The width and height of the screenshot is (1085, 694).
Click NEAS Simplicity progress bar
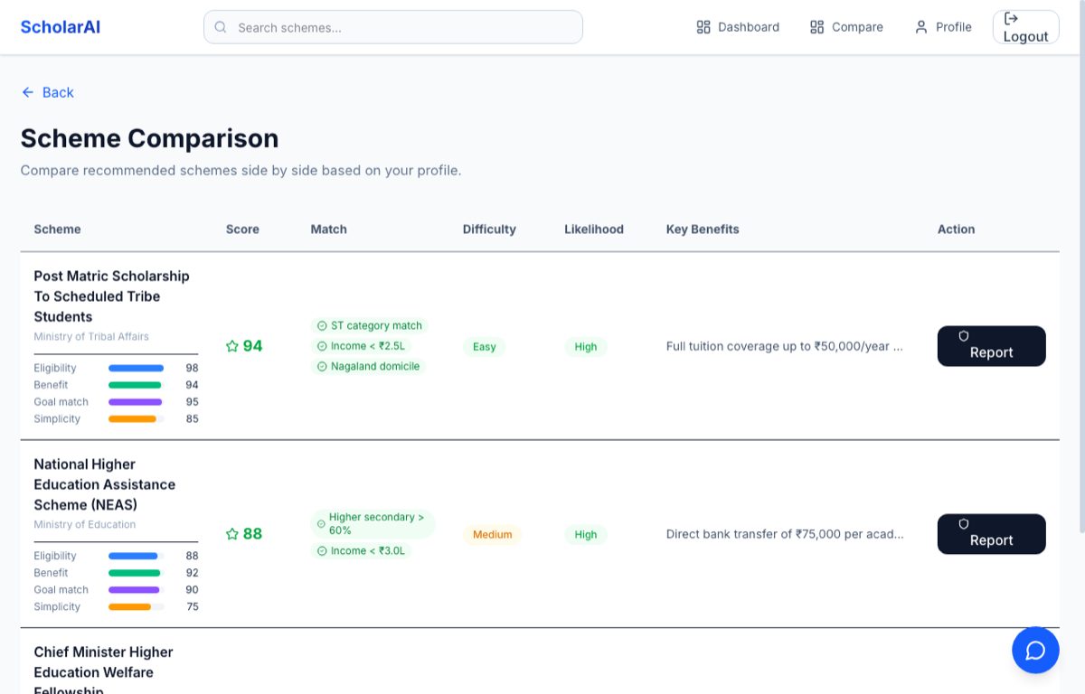tap(137, 607)
